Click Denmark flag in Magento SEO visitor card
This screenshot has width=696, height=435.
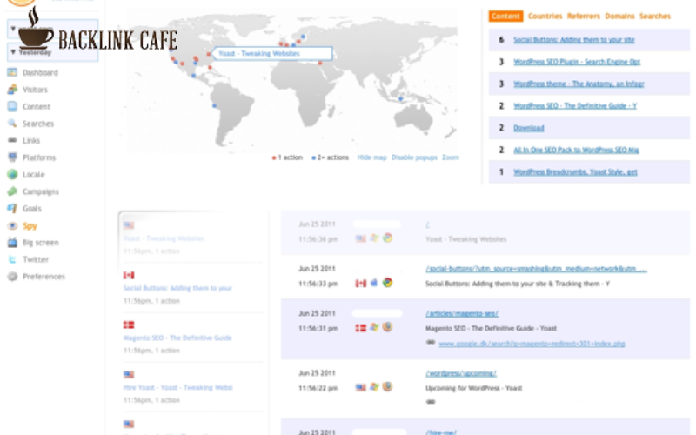point(129,325)
